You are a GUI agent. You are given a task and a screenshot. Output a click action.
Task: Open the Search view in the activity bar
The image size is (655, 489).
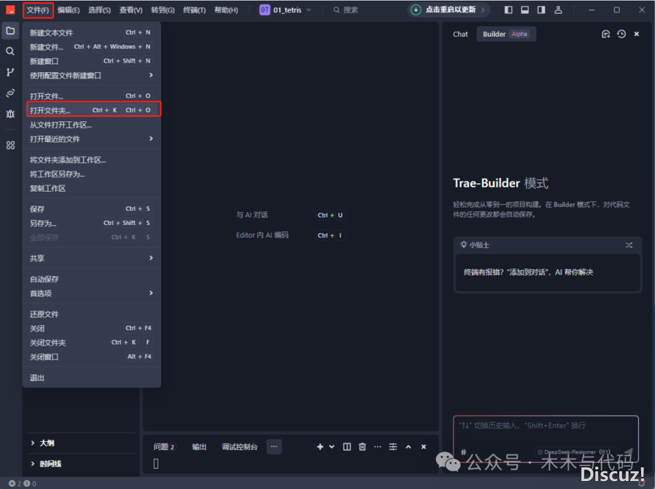point(10,52)
